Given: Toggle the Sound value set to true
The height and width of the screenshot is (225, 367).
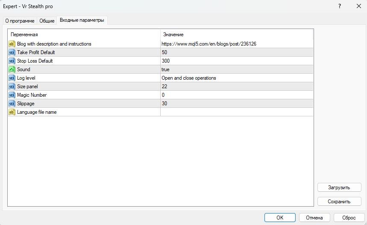Looking at the screenshot, I should click(x=237, y=69).
